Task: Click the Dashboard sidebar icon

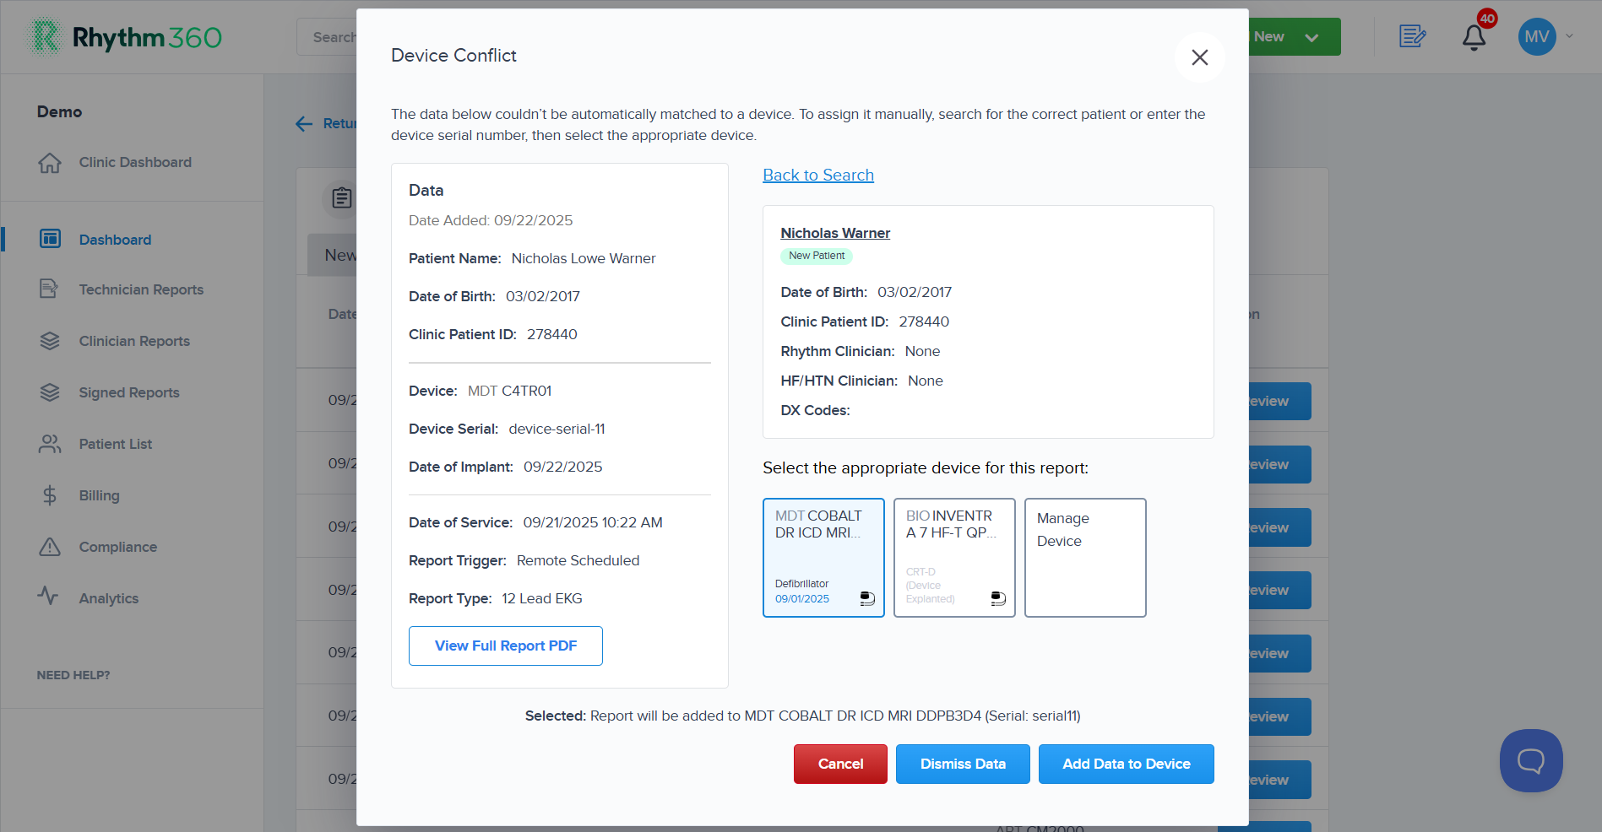Action: pos(50,239)
